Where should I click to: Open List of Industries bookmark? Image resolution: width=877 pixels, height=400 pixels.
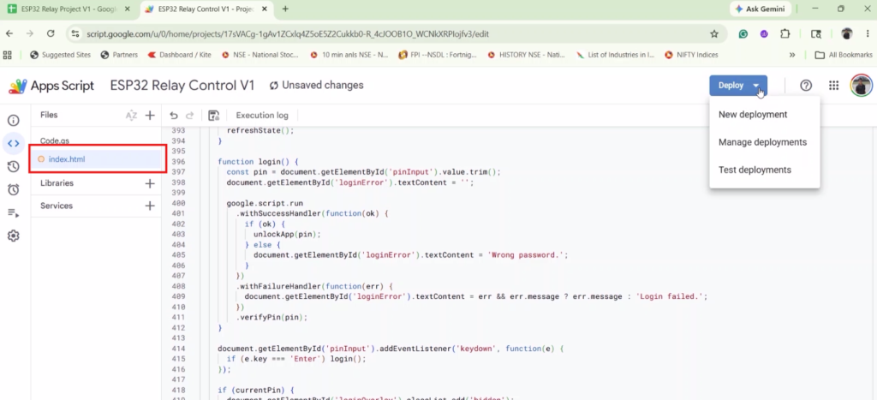click(615, 55)
